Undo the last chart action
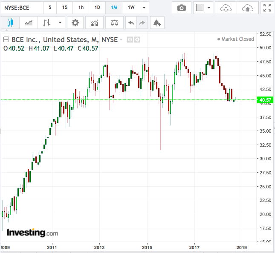The width and height of the screenshot is (275, 253). coord(131,23)
